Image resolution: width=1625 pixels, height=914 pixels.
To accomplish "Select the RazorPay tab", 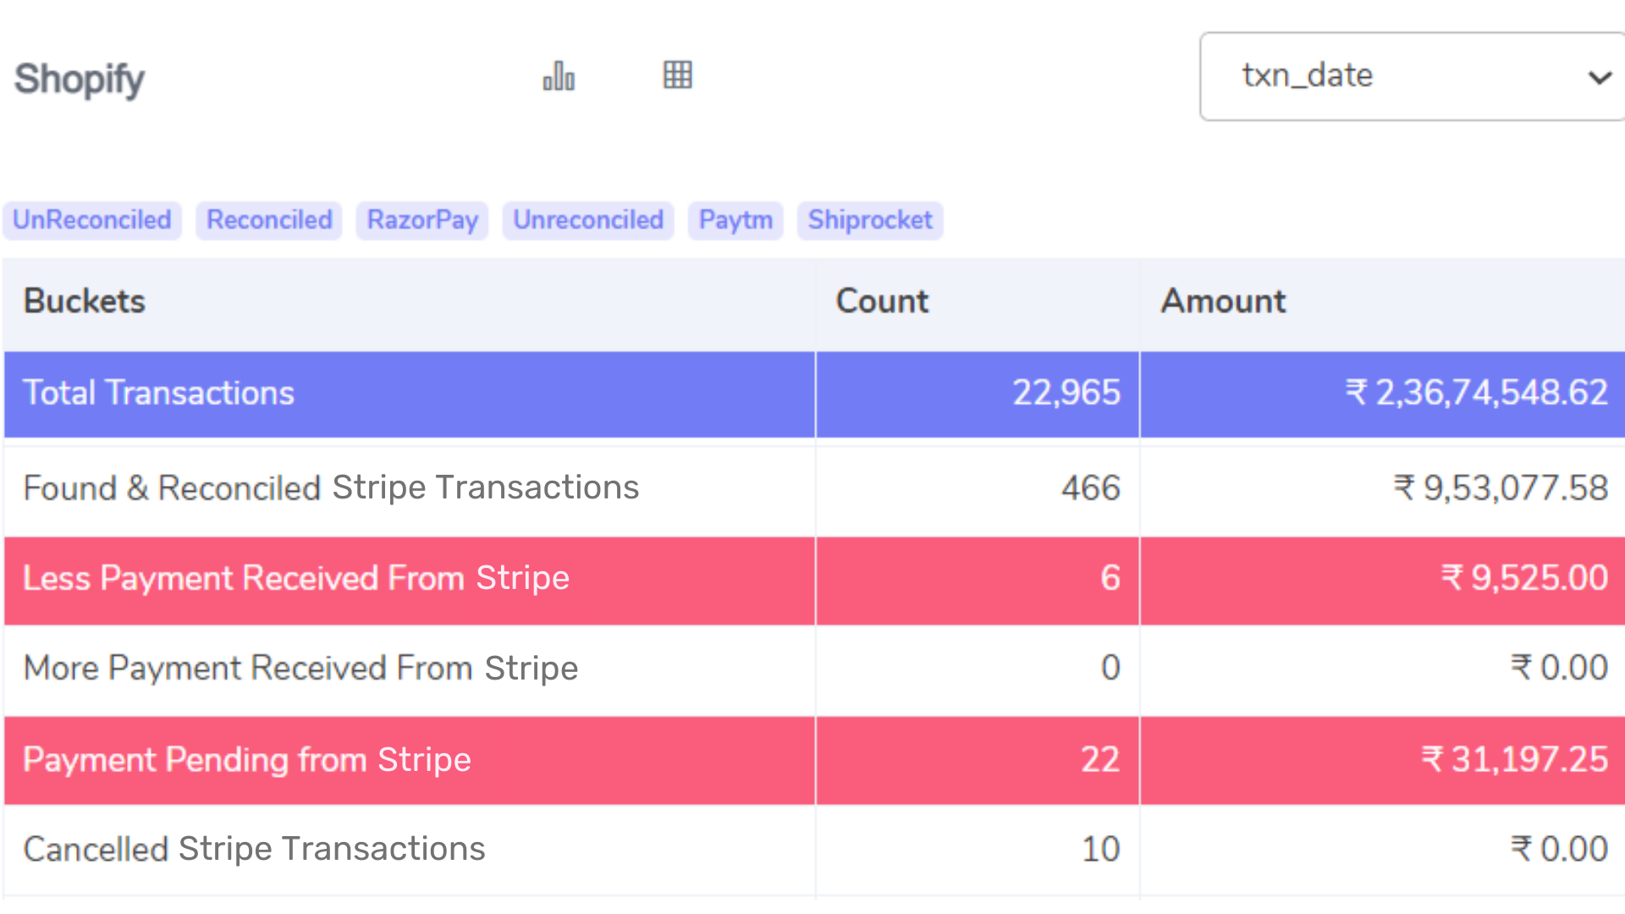I will pyautogui.click(x=421, y=220).
